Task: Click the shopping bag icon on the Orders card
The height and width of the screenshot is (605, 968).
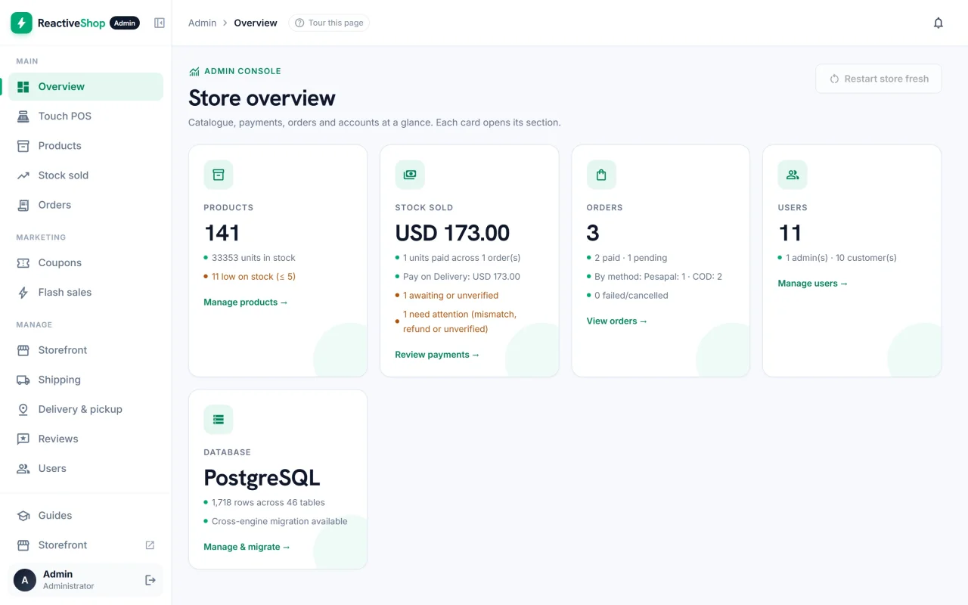Action: [x=601, y=175]
